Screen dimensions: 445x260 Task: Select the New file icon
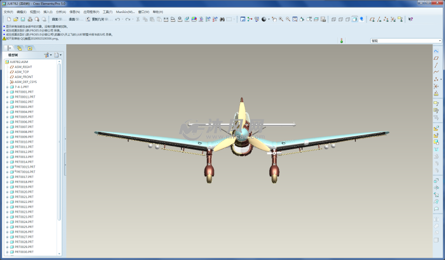pyautogui.click(x=9, y=19)
